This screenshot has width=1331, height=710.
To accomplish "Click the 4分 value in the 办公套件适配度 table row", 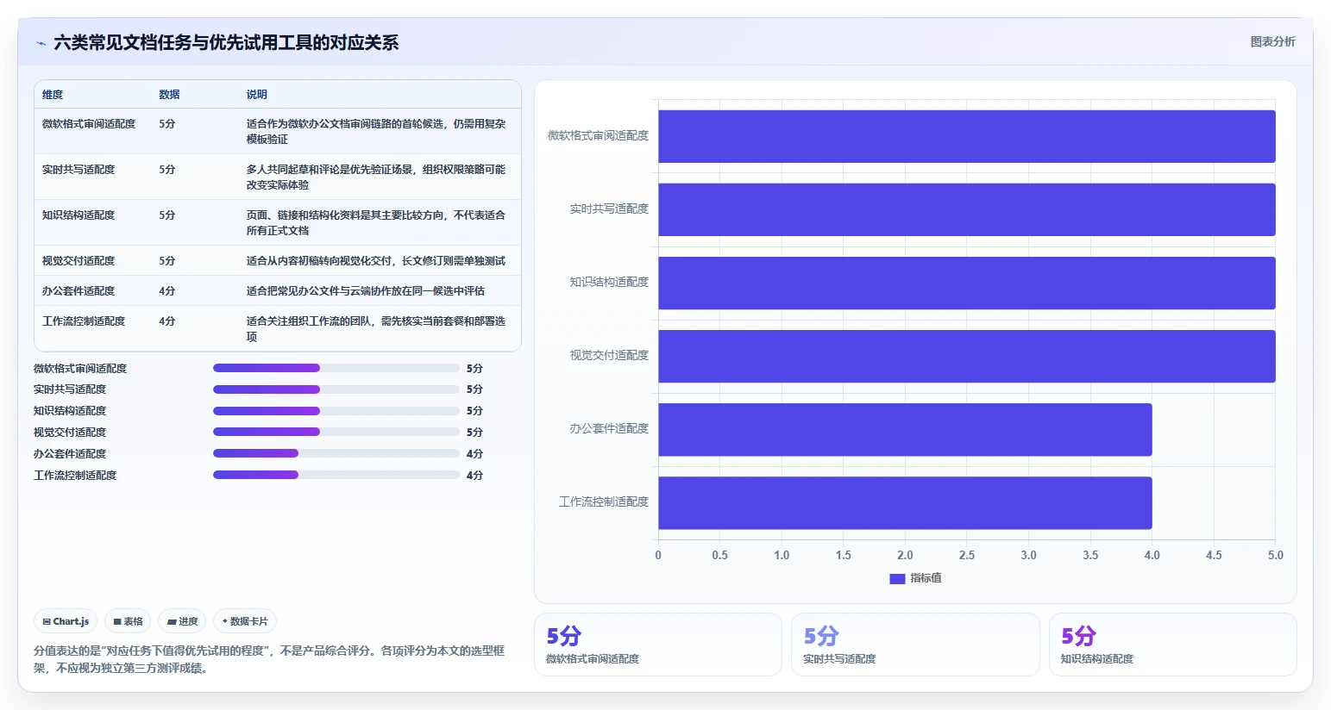I will click(167, 291).
